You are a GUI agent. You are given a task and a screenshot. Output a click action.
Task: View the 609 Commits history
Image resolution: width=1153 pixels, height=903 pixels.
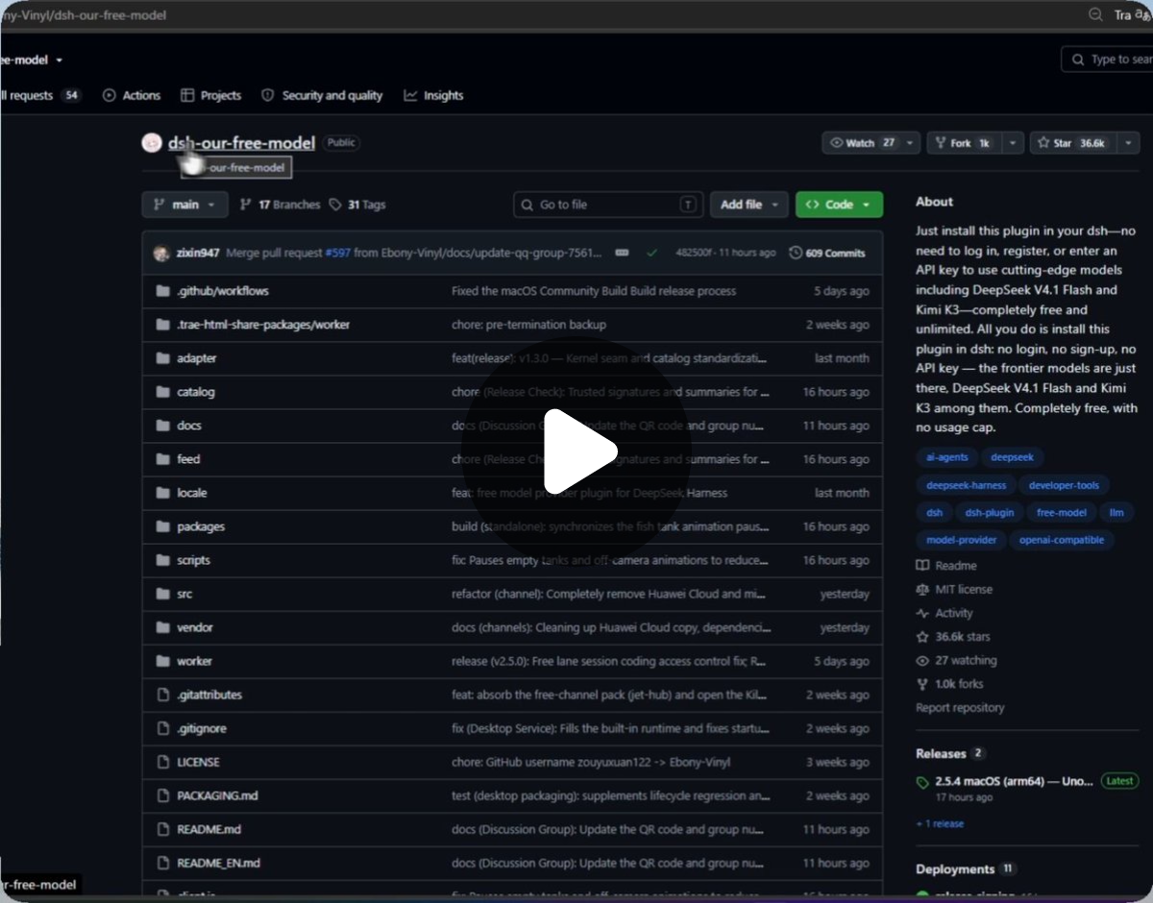point(827,253)
